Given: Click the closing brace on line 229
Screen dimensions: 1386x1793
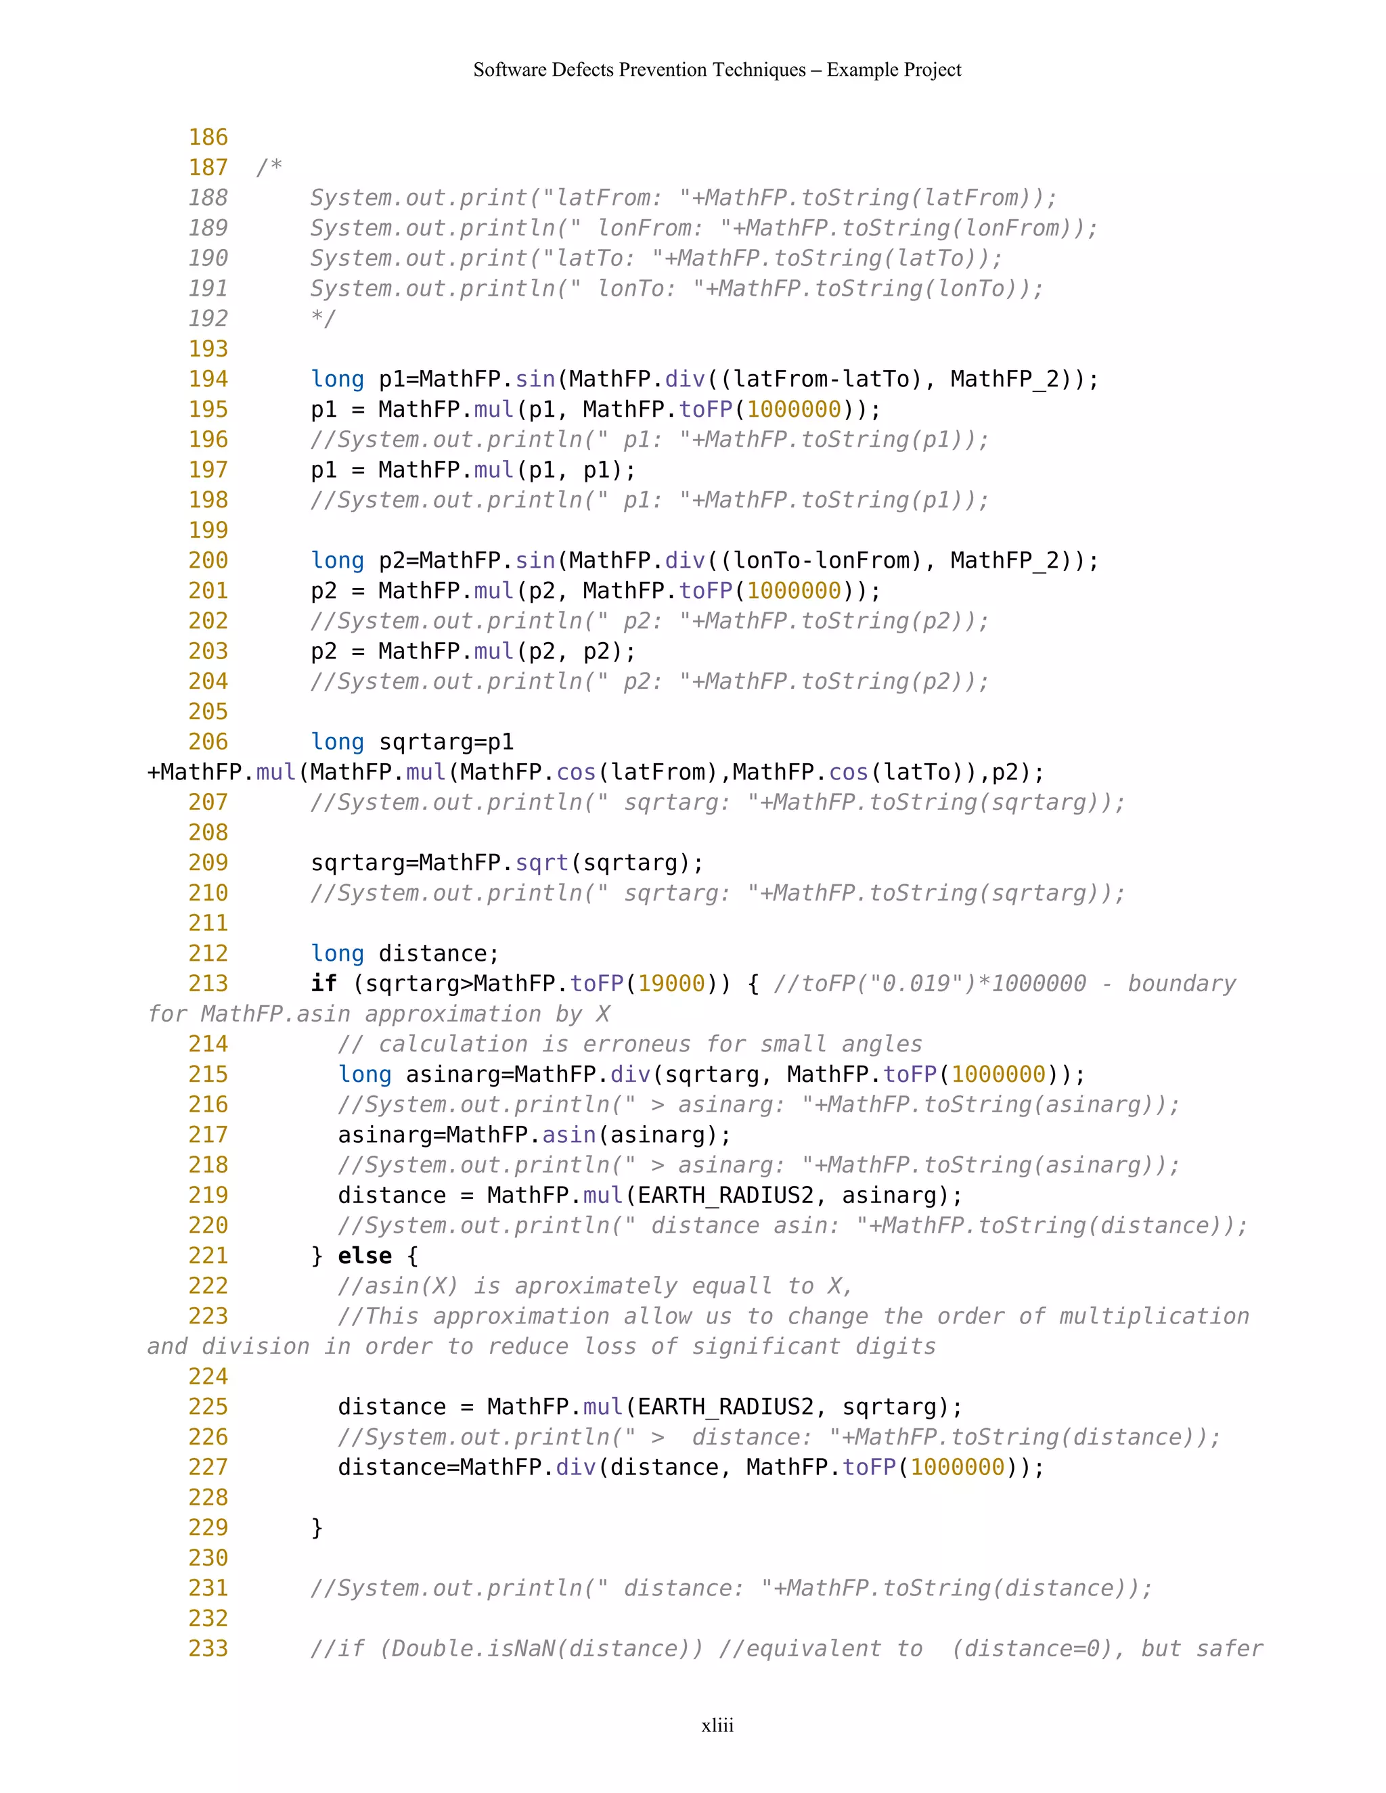Looking at the screenshot, I should pos(317,1528).
